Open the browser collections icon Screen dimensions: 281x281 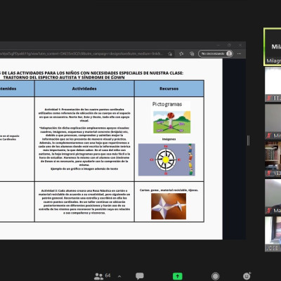pos(192,53)
